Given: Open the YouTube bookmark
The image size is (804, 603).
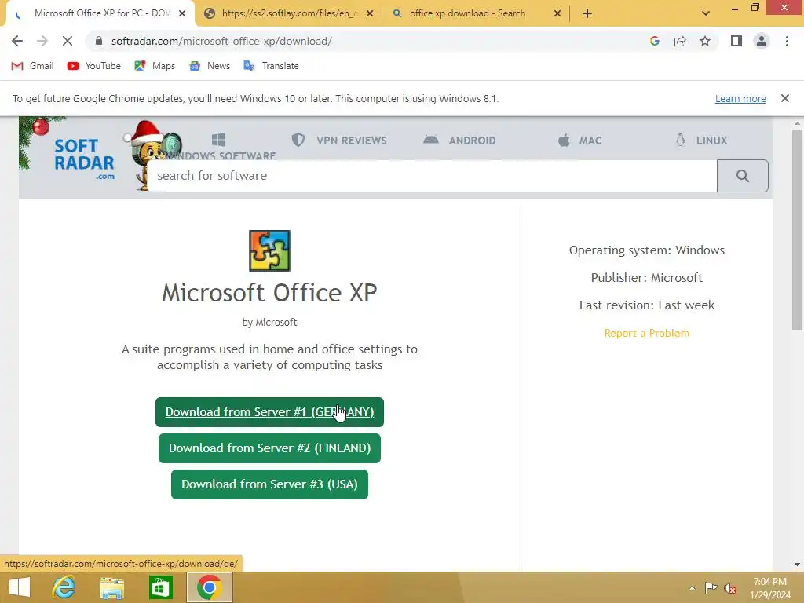Looking at the screenshot, I should coord(94,66).
